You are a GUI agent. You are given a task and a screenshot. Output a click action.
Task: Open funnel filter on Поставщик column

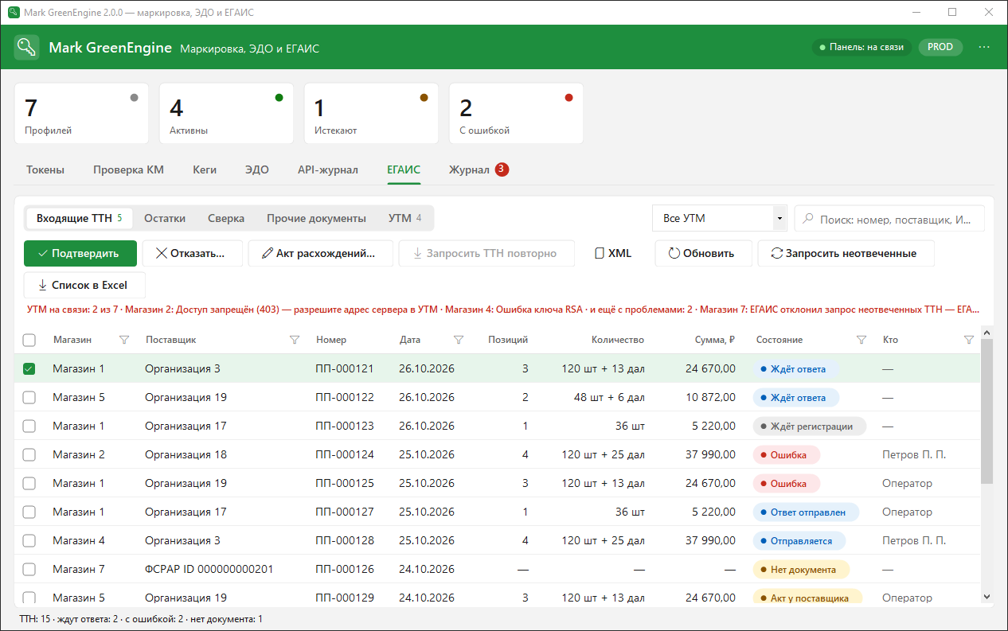[295, 340]
